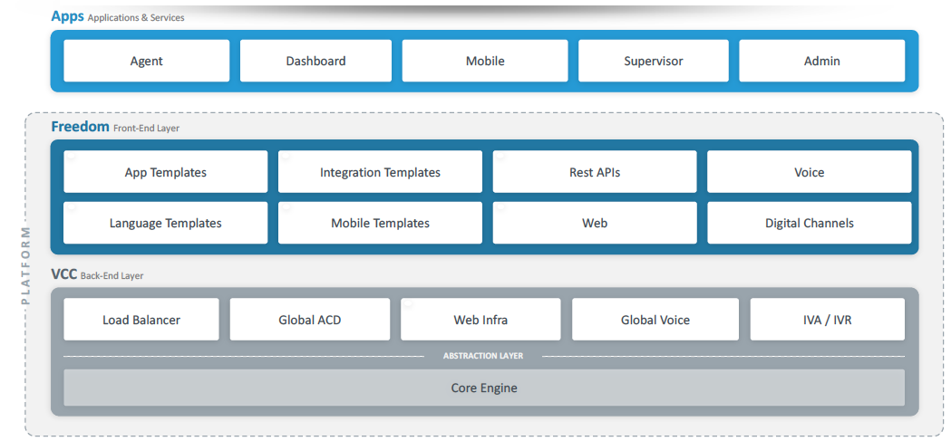Choose the Supervisor box
Viewport: 951px width, 441px height.
click(653, 62)
